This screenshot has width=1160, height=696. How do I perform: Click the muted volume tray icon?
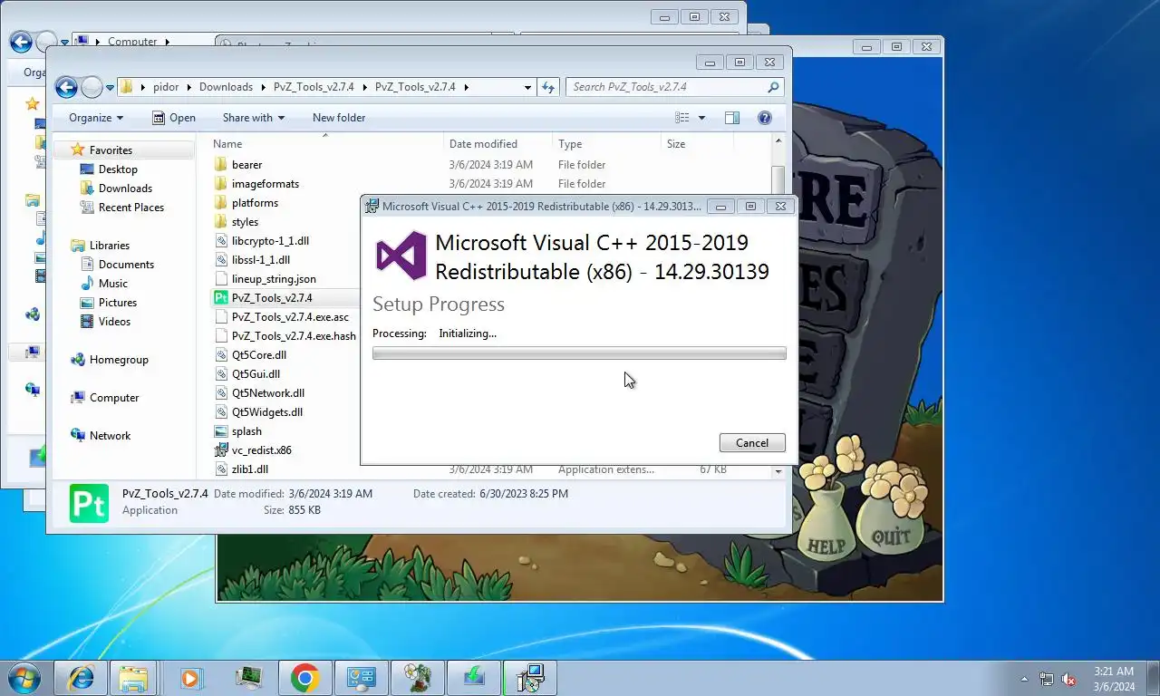1068,679
